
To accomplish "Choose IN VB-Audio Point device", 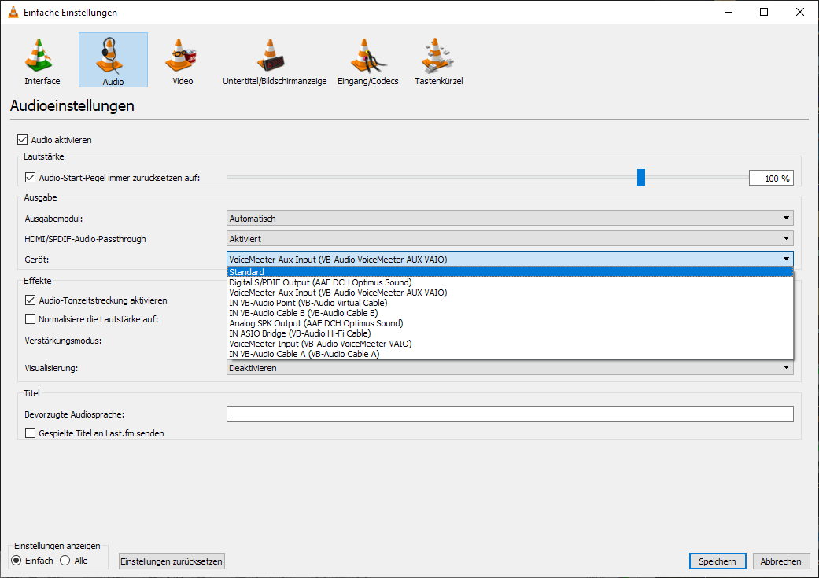I will point(511,303).
